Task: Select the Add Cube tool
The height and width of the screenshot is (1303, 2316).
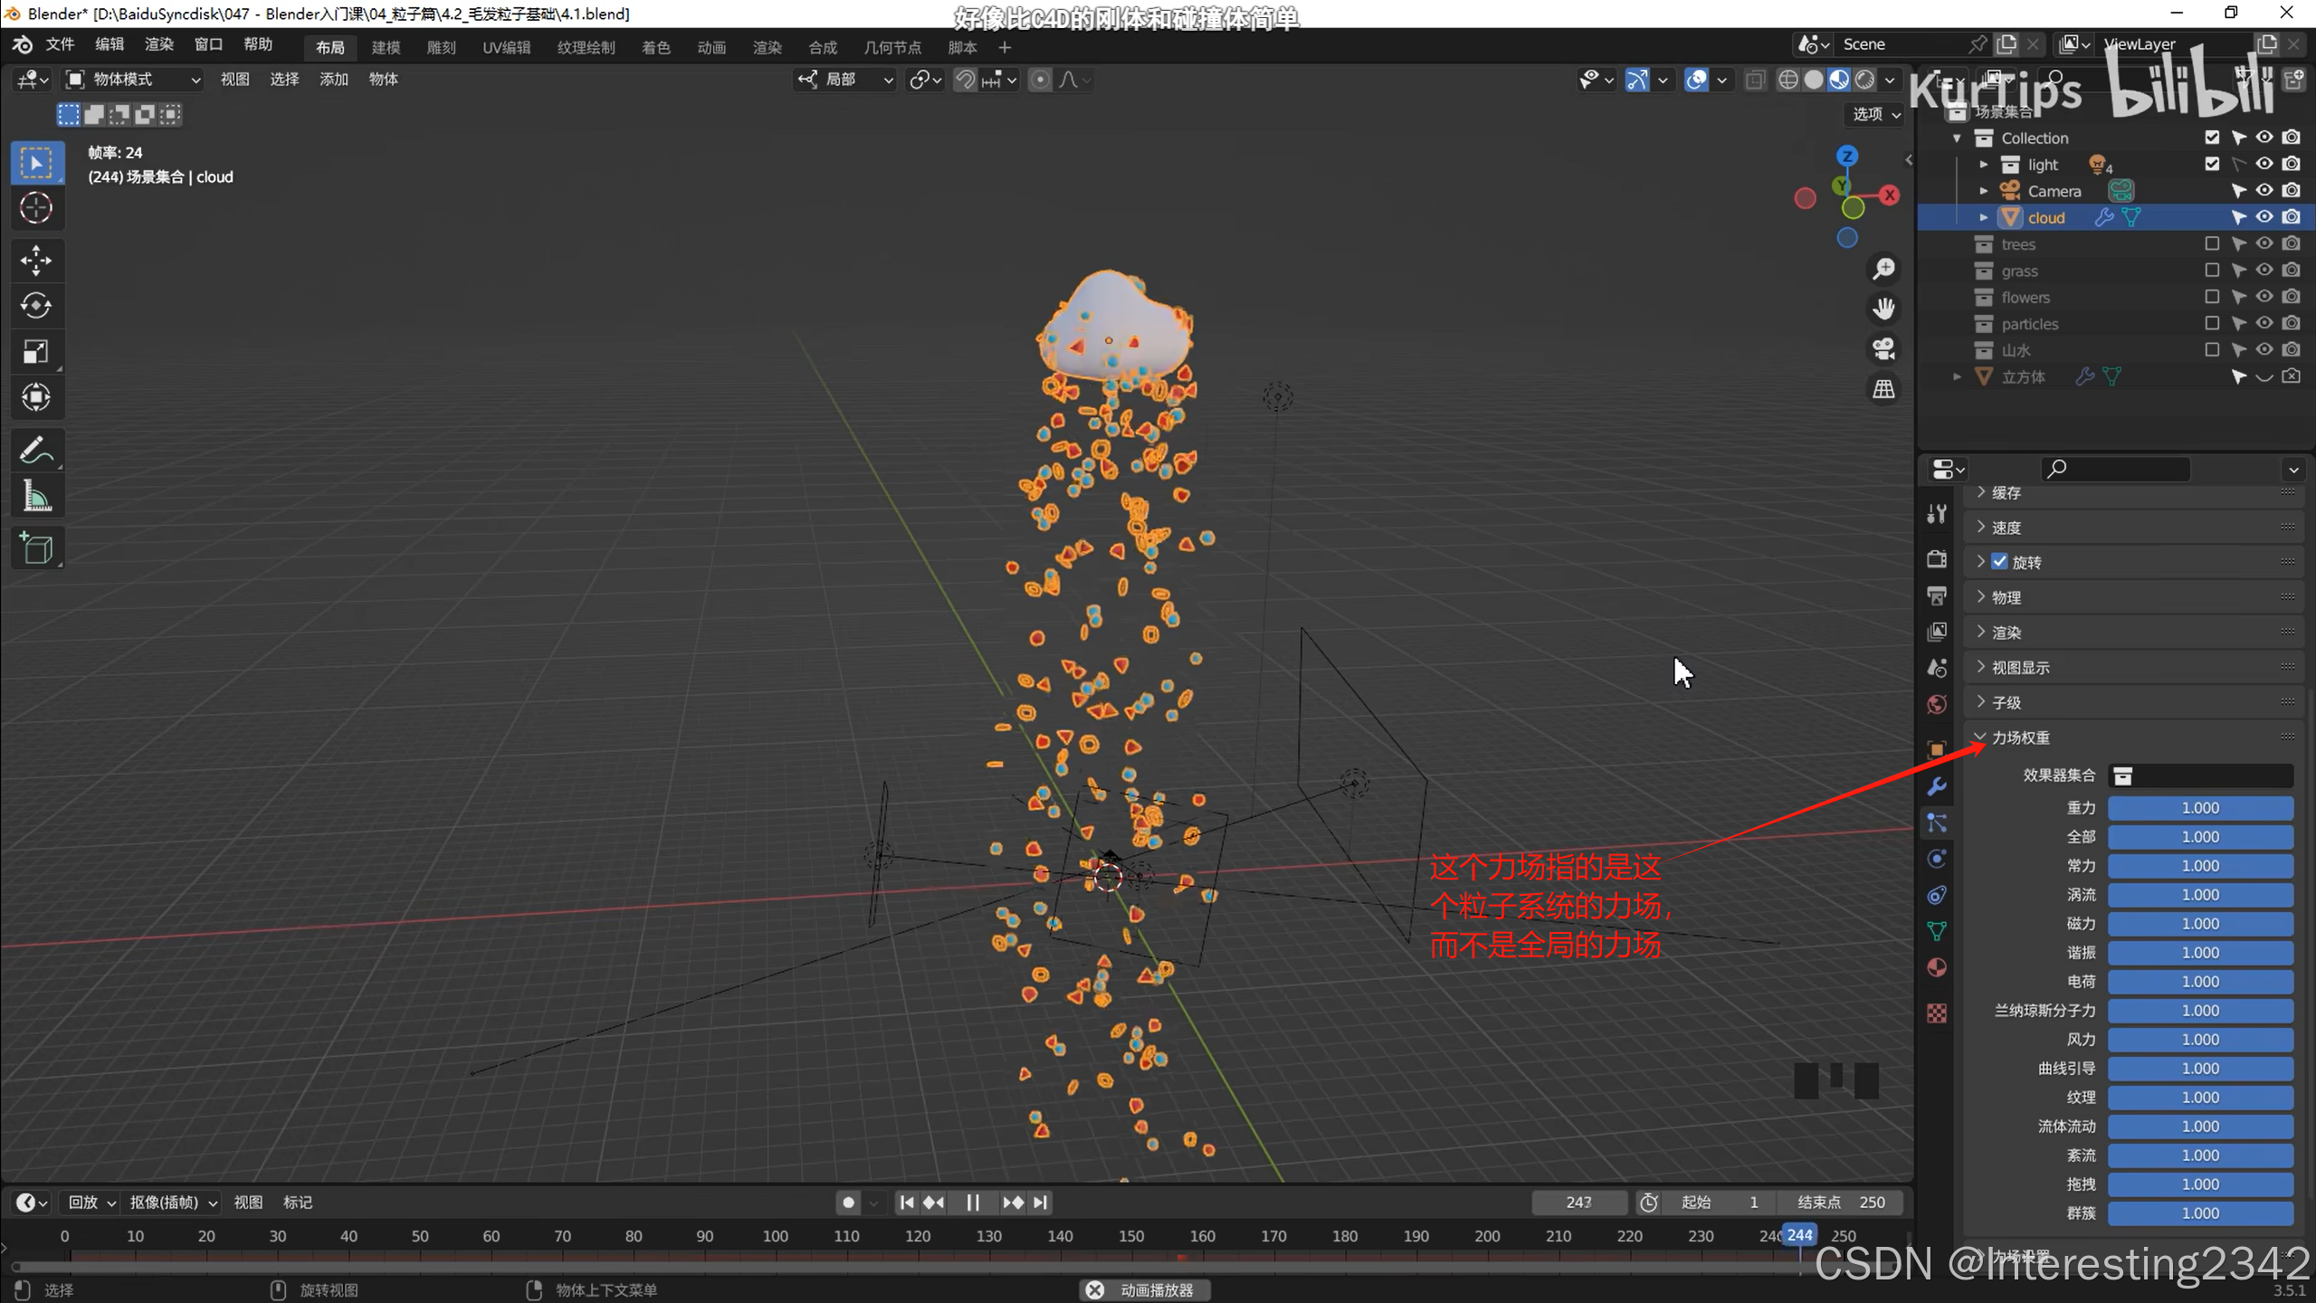Action: pyautogui.click(x=36, y=548)
